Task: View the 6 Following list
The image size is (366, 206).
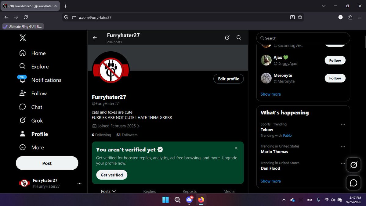Action: pos(101,135)
